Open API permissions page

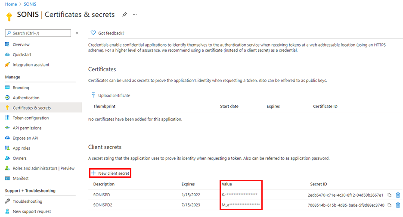(27, 128)
